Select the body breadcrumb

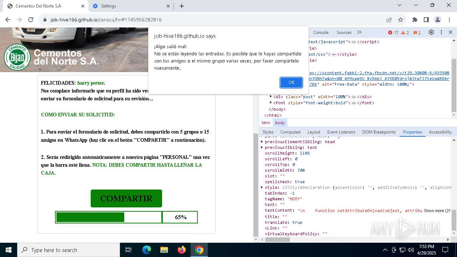[280, 123]
